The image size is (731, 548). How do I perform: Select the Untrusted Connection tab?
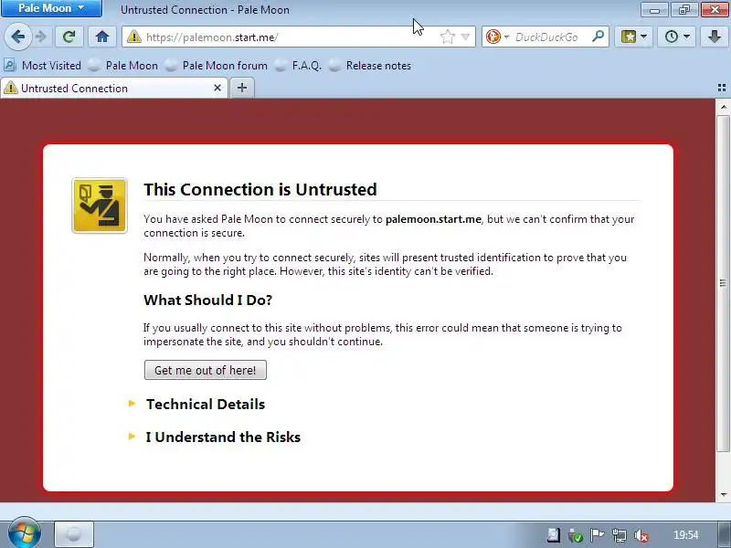pos(114,88)
